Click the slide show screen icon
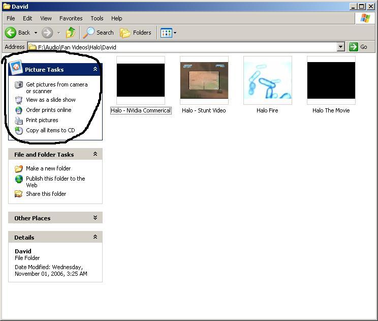 (19, 100)
